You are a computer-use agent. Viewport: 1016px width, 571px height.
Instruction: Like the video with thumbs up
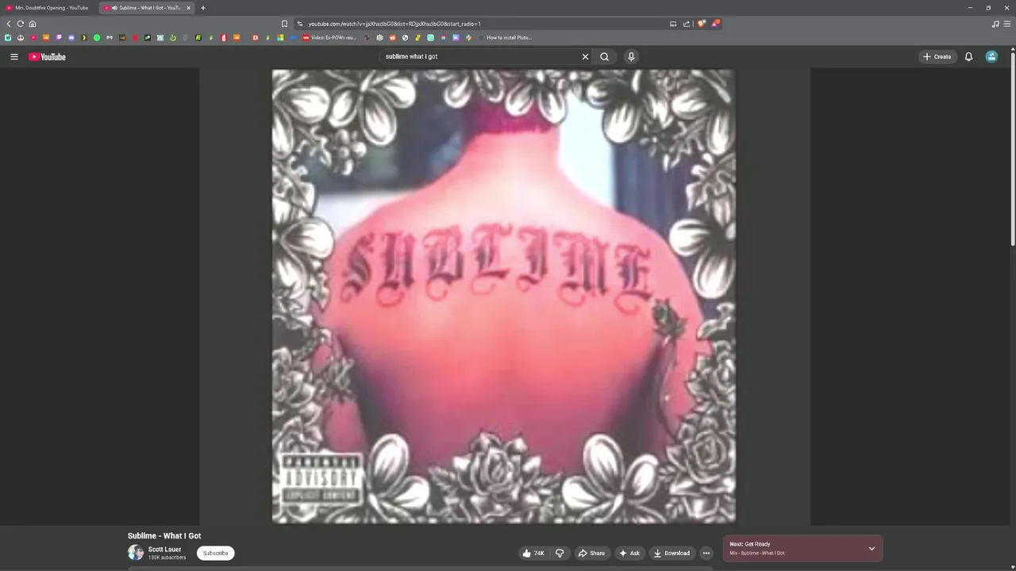(533, 553)
